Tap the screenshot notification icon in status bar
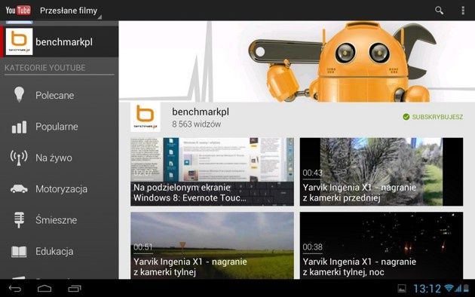The width and height of the screenshot is (475, 297). point(402,288)
